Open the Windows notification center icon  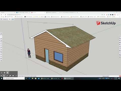tap(119, 78)
